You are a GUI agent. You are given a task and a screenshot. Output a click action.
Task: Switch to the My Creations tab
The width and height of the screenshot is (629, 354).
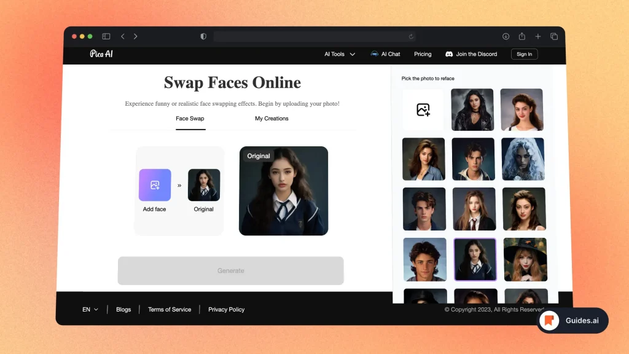tap(272, 119)
